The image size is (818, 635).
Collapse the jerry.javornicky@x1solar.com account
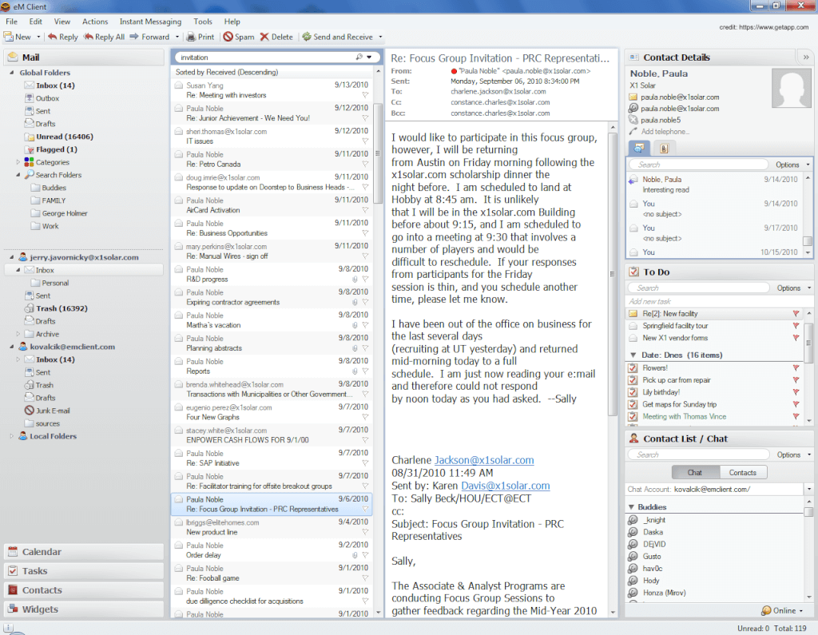click(x=11, y=257)
